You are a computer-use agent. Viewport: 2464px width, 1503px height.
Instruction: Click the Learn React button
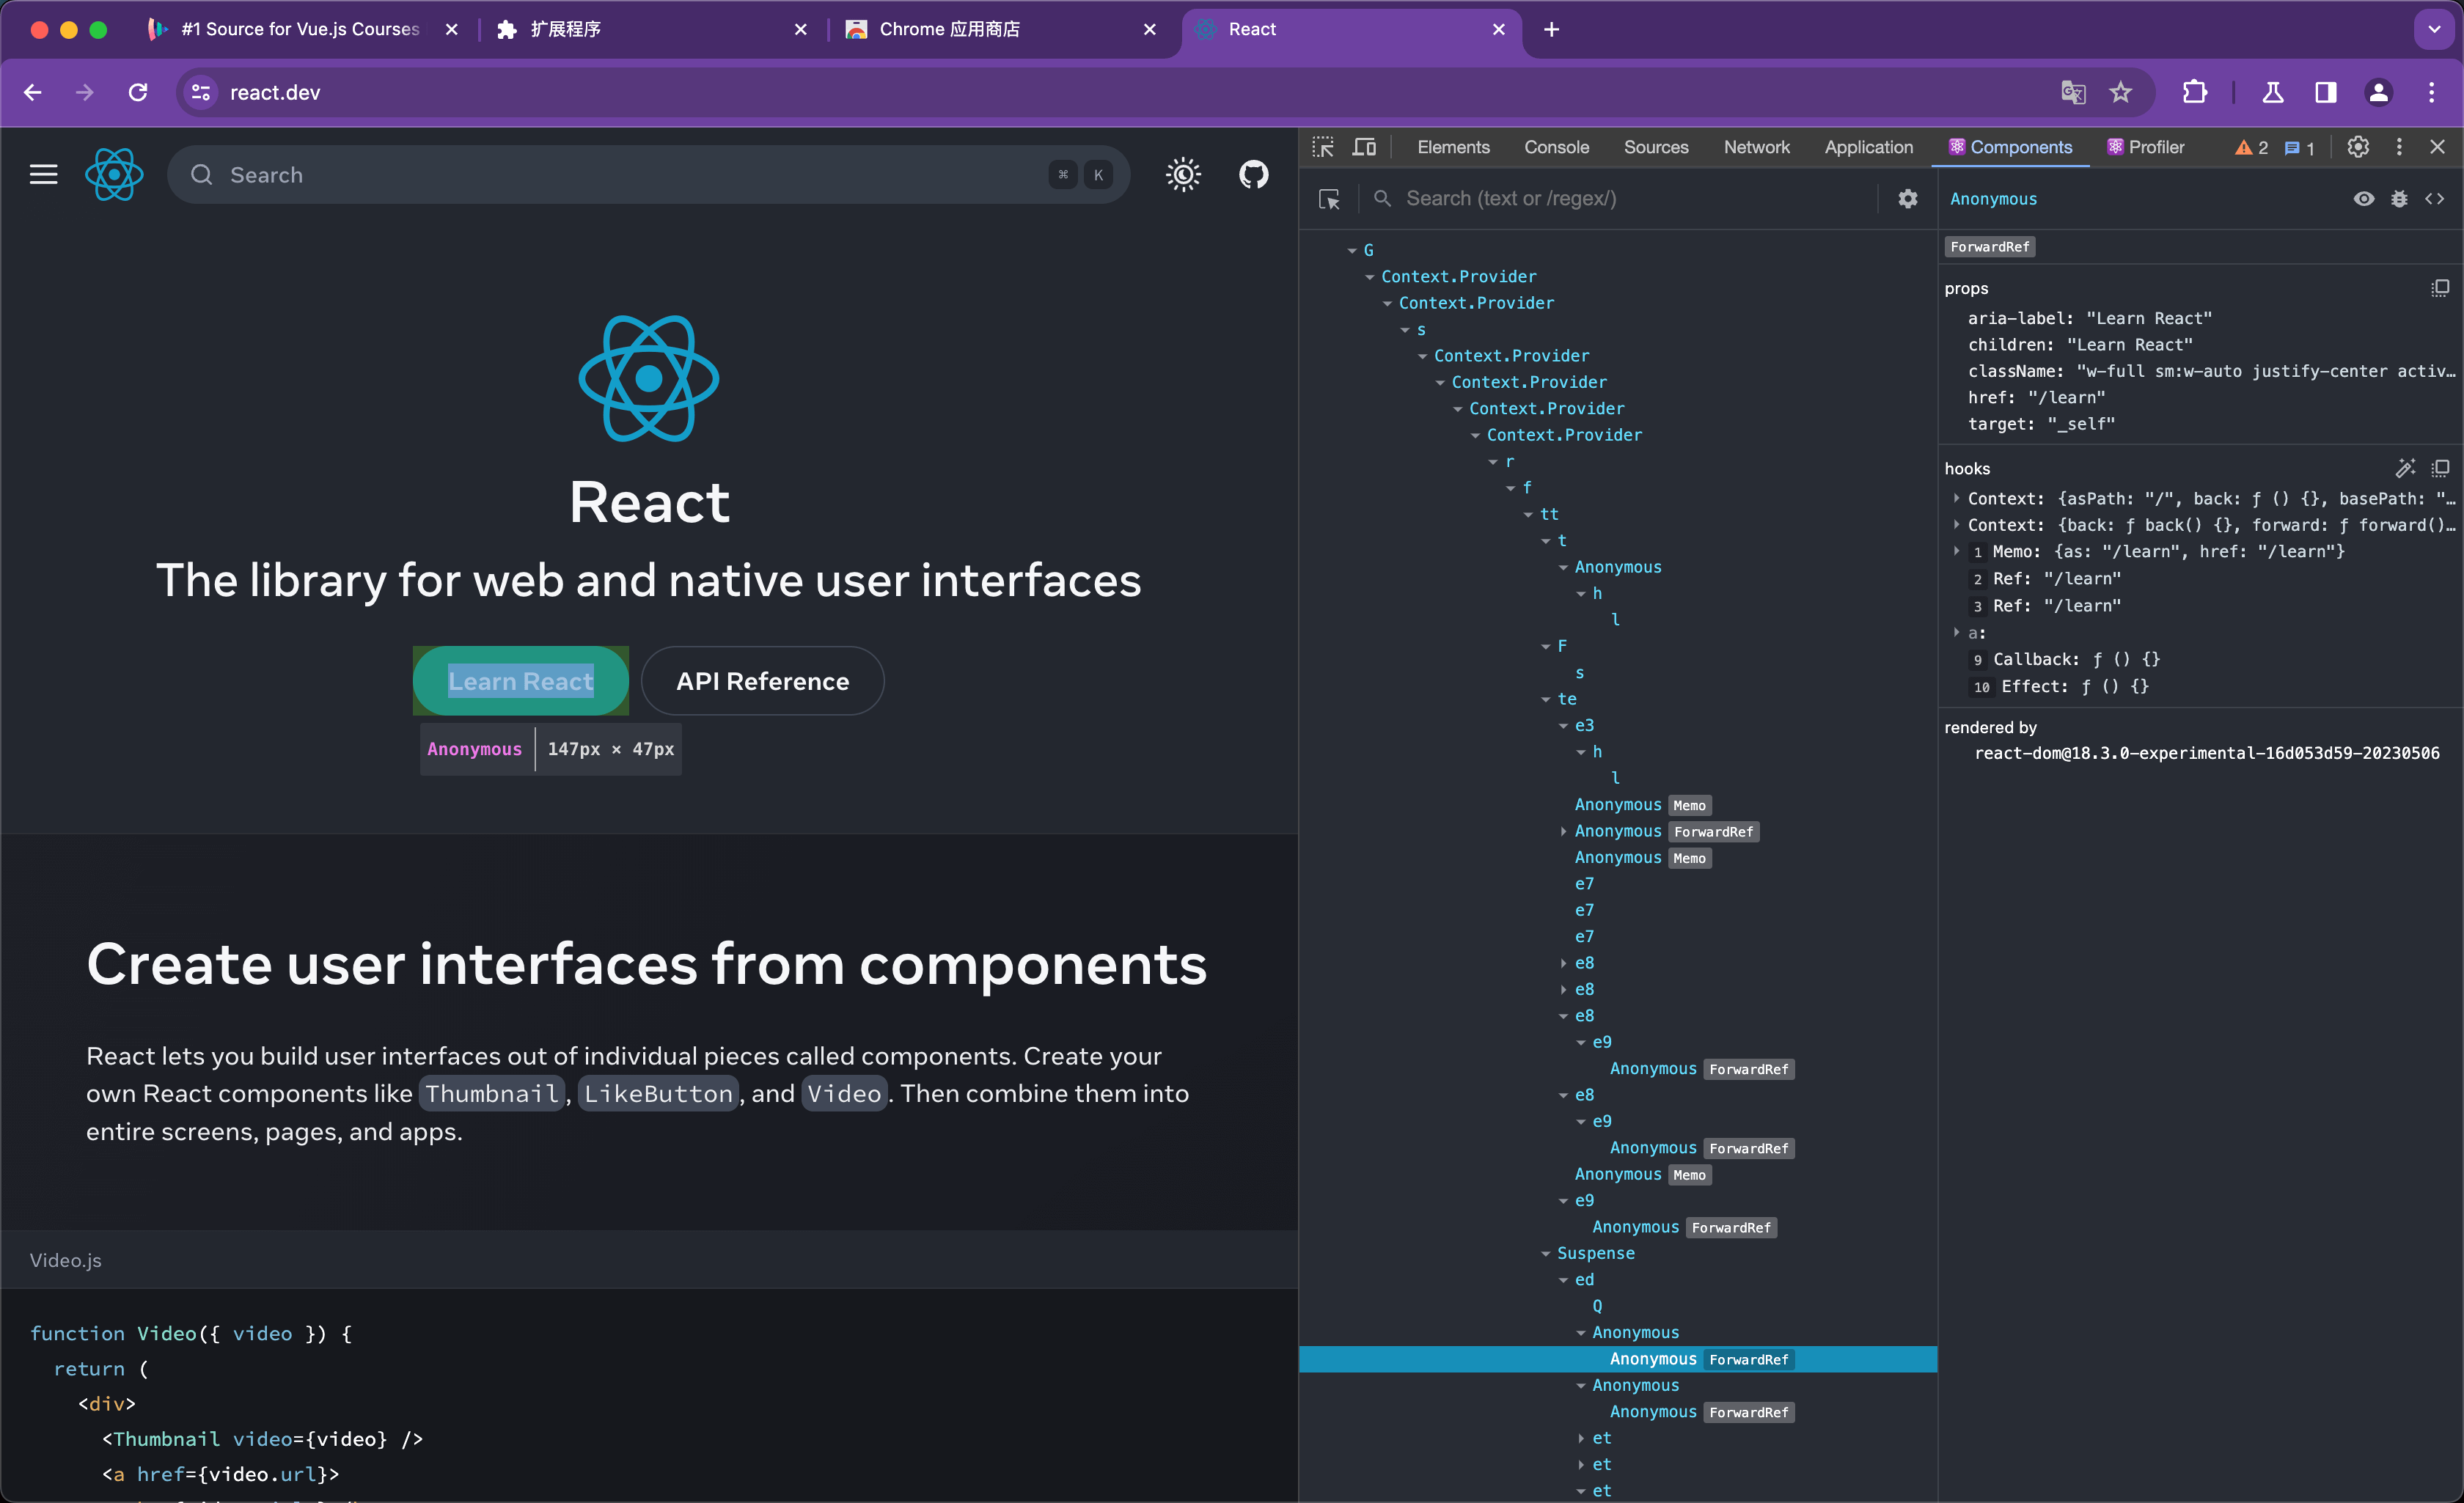point(521,681)
